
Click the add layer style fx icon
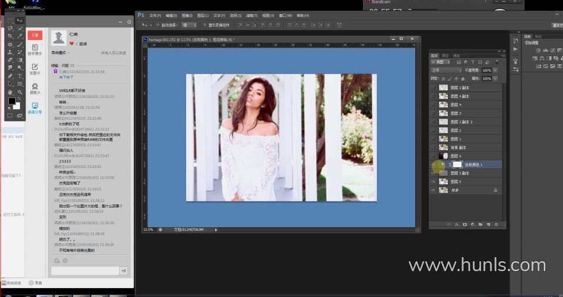coord(457,225)
